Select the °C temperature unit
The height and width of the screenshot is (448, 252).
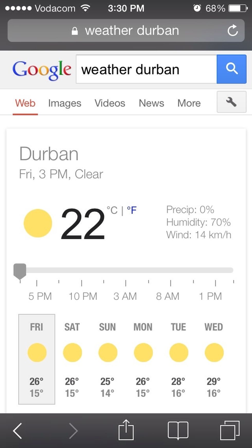112,210
